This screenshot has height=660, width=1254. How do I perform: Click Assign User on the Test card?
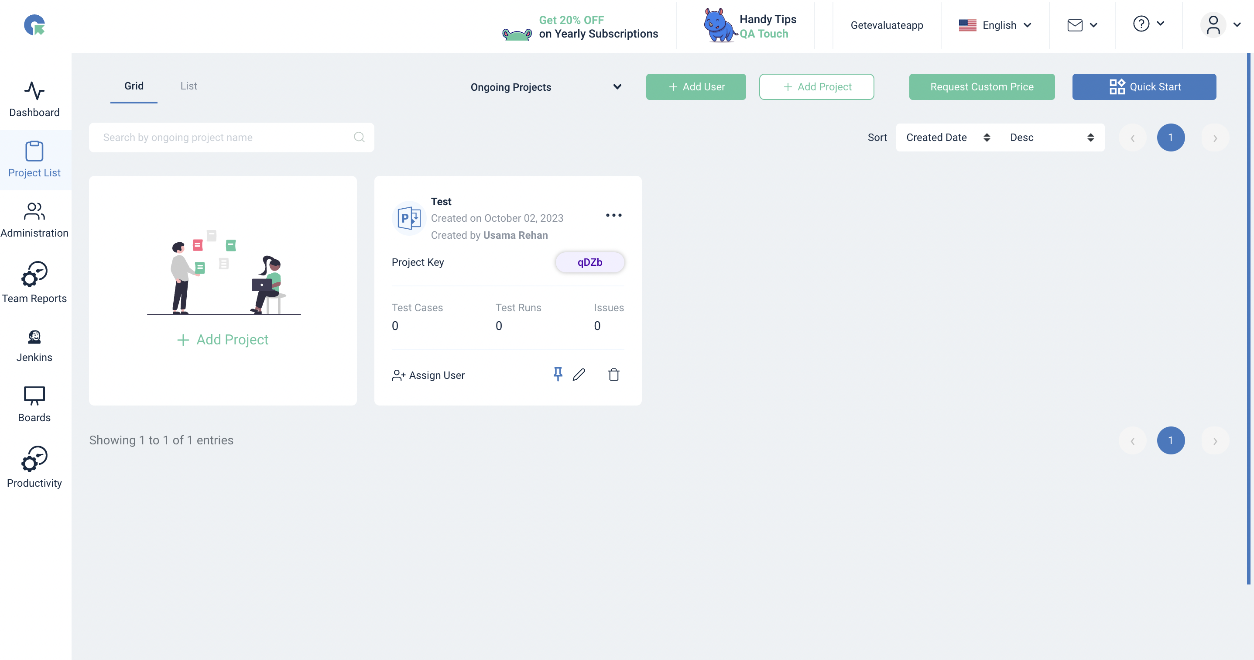(428, 375)
